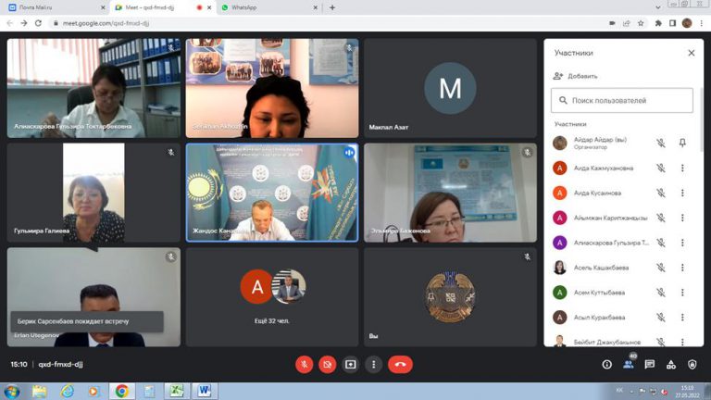Open the meeting details info icon

point(607,365)
